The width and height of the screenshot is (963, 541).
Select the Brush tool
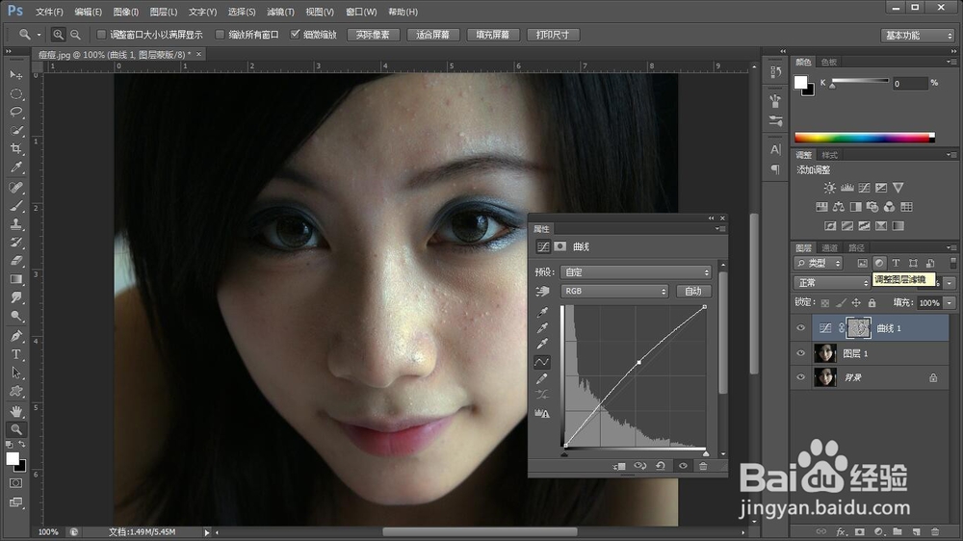pyautogui.click(x=16, y=206)
